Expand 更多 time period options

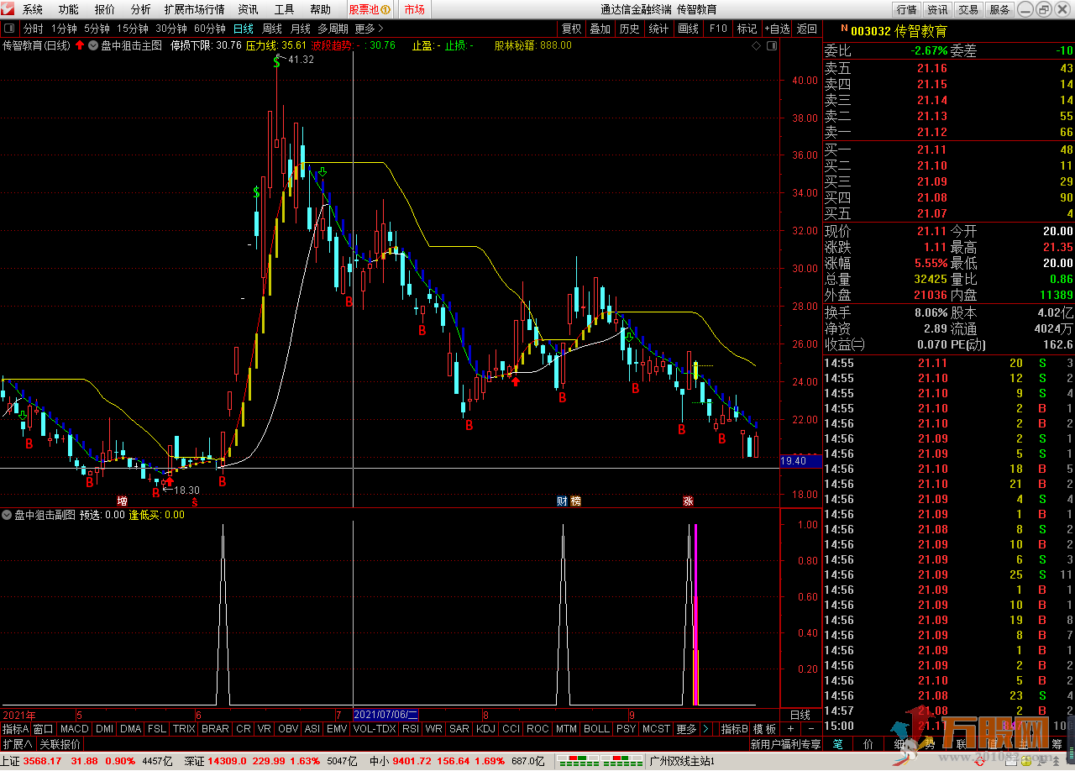(368, 28)
